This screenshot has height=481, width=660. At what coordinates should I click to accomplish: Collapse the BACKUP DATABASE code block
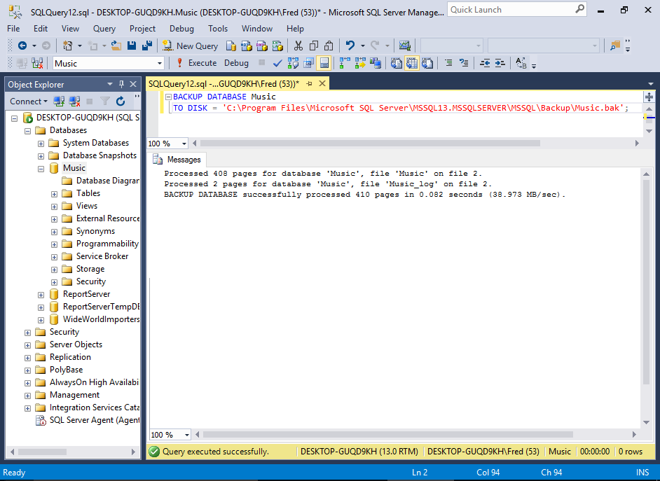tap(168, 97)
